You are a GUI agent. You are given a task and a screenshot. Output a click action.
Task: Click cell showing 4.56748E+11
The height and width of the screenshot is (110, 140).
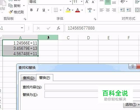(20, 53)
